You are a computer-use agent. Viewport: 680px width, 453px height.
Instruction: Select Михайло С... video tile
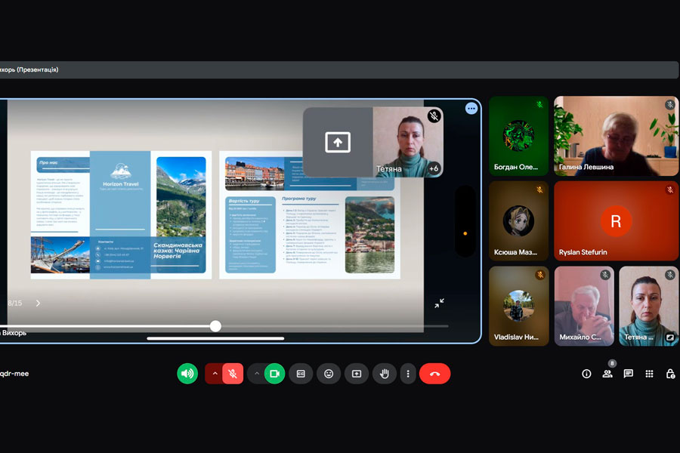coord(584,306)
